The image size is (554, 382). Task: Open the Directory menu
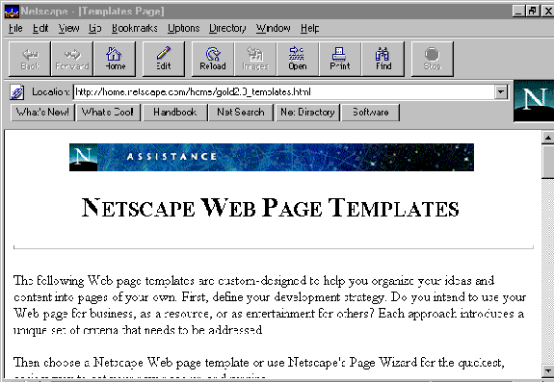point(227,28)
